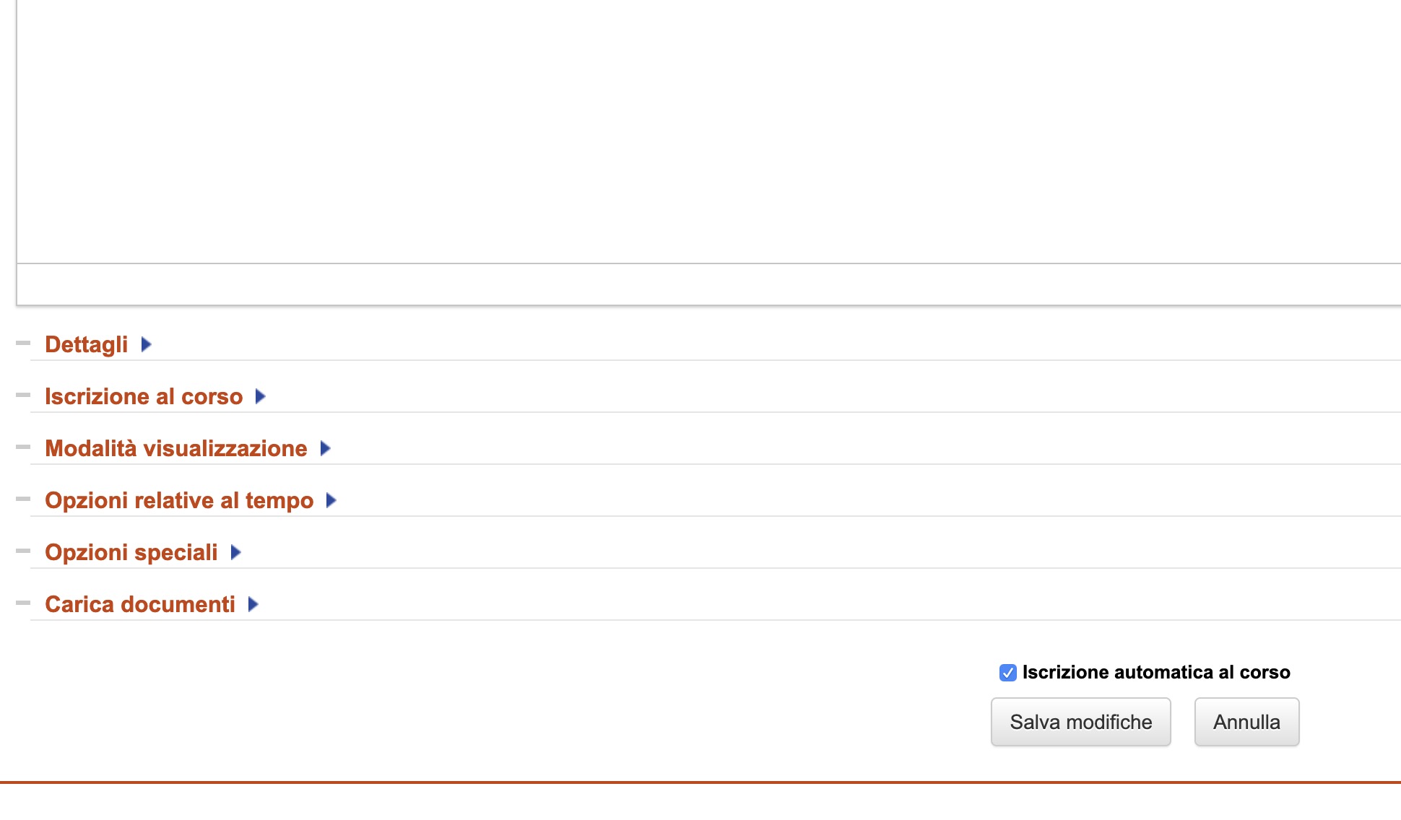Open the Carica documenti section heading

tap(140, 604)
